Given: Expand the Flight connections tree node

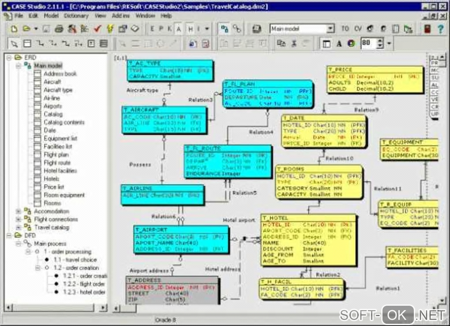Looking at the screenshot, I should [19, 219].
